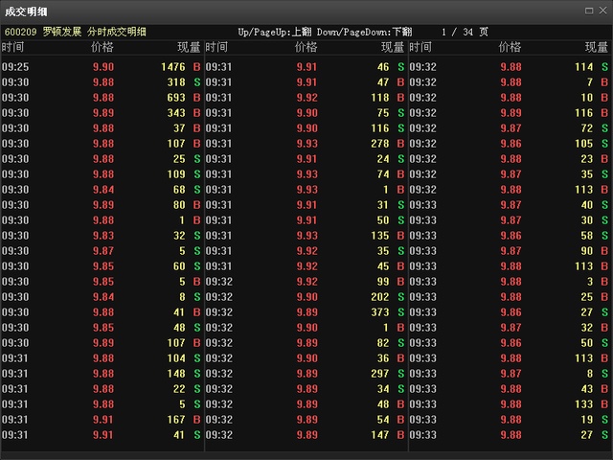The height and width of the screenshot is (460, 613).
Task: Click the 148 volume cell
Action: click(176, 374)
